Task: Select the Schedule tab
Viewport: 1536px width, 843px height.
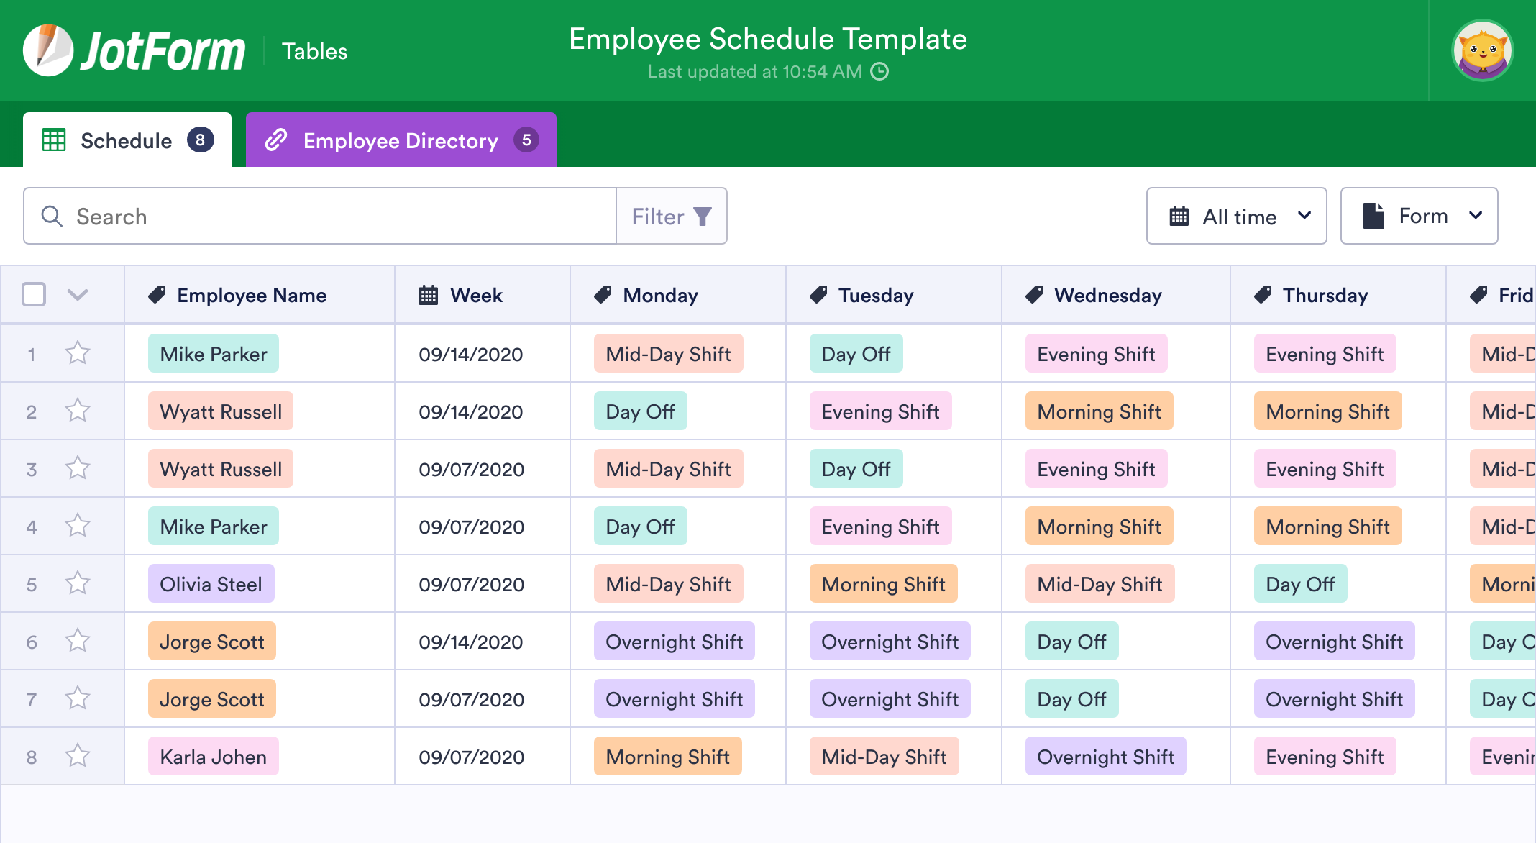Action: pos(126,140)
